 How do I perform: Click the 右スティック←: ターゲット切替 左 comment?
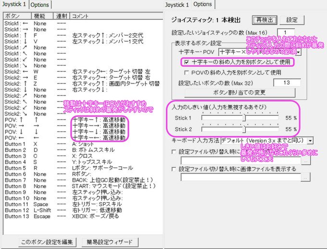(111, 72)
